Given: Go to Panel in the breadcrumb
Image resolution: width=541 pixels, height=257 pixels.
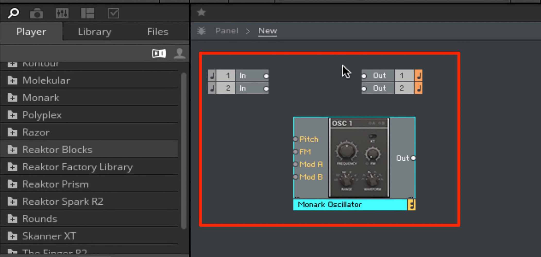Looking at the screenshot, I should pyautogui.click(x=227, y=31).
